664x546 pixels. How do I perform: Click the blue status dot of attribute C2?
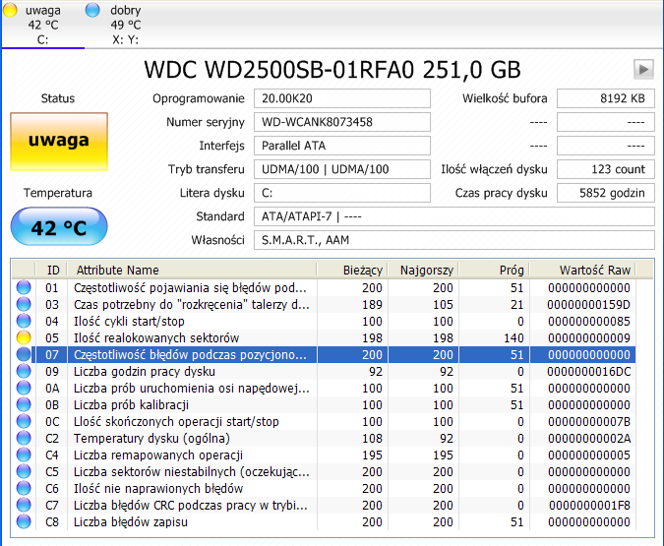(24, 438)
